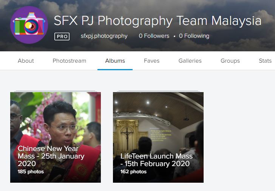Click the SFX PJ Photography Team Malaysia title

tap(158, 20)
